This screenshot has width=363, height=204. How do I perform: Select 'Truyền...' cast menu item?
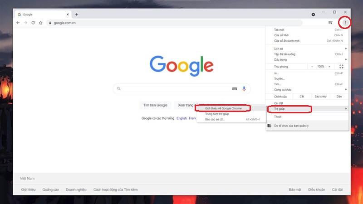[x=307, y=78]
